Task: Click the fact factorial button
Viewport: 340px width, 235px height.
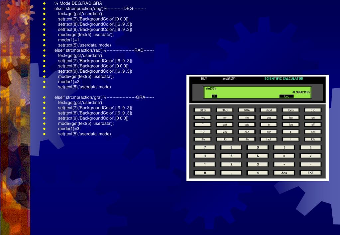Action: pos(269,139)
